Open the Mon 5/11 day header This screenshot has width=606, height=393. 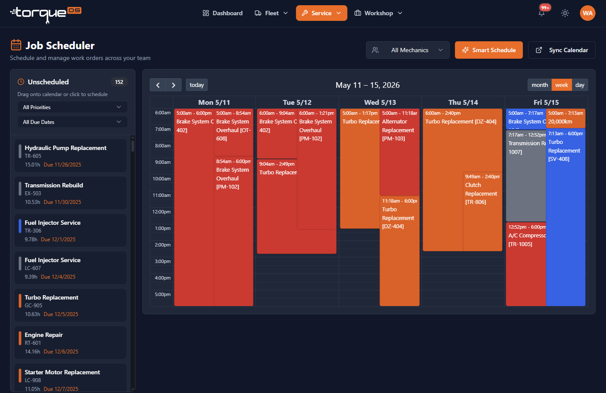pos(214,103)
